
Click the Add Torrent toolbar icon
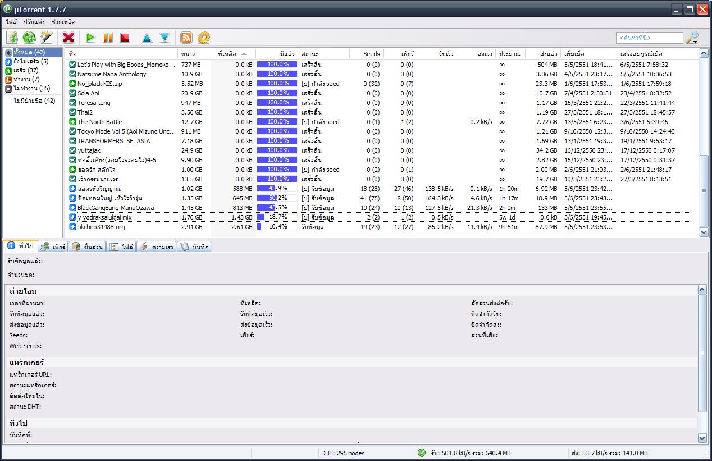tap(12, 38)
